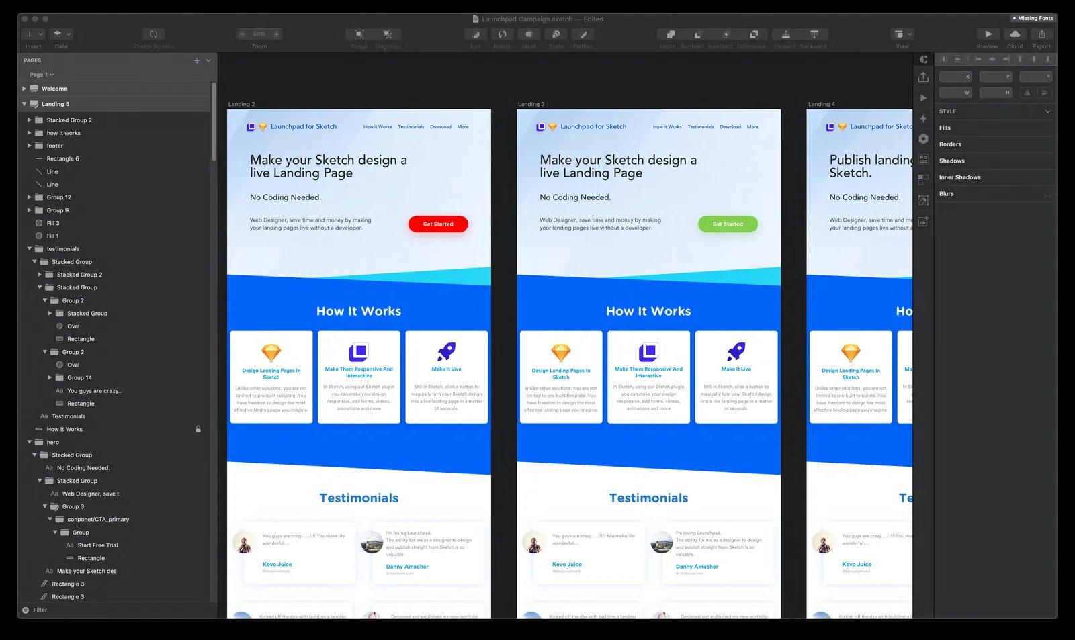The height and width of the screenshot is (640, 1075).
Task: Click the X position field
Action: [x=955, y=77]
